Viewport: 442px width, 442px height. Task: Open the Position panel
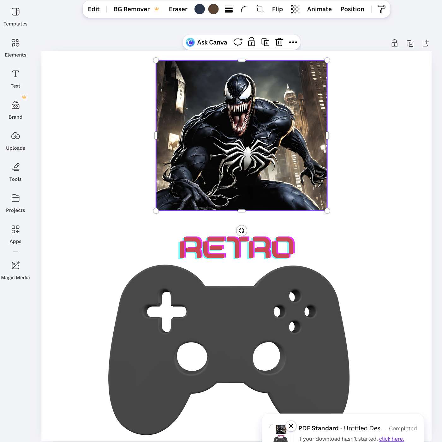352,9
